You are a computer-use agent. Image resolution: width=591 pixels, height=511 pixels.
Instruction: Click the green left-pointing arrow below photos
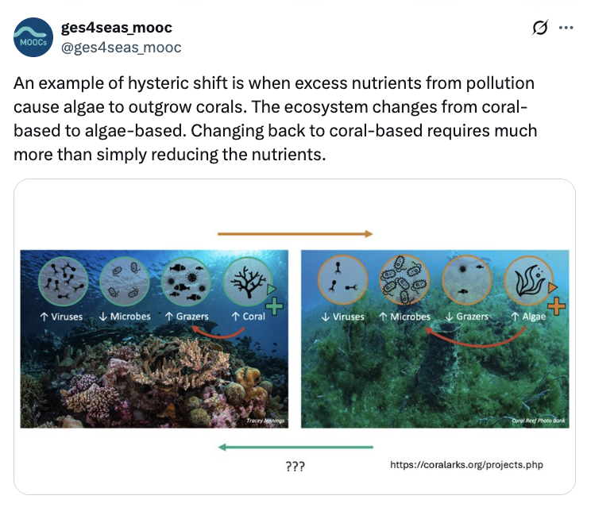pyautogui.click(x=295, y=448)
